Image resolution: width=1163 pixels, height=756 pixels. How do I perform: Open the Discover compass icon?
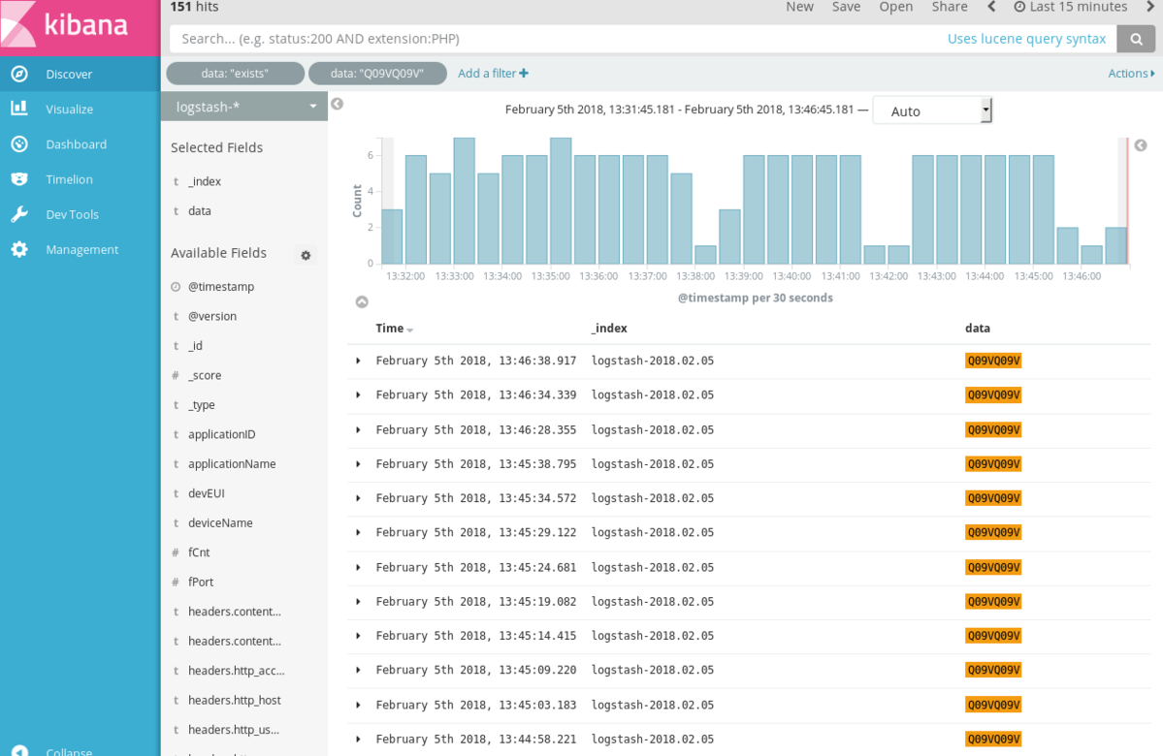point(19,74)
